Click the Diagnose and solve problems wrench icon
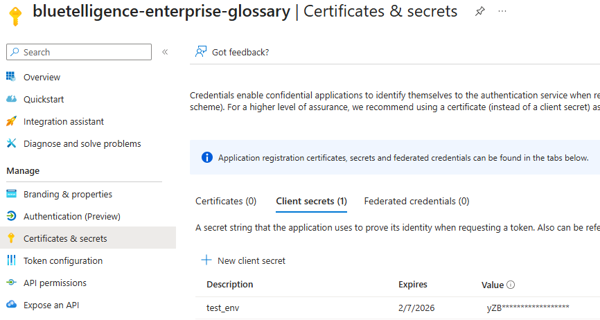The width and height of the screenshot is (600, 320). coord(11,143)
